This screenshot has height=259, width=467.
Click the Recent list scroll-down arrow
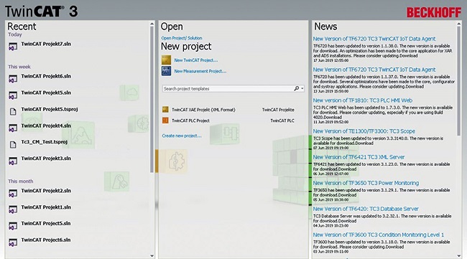coord(152,255)
